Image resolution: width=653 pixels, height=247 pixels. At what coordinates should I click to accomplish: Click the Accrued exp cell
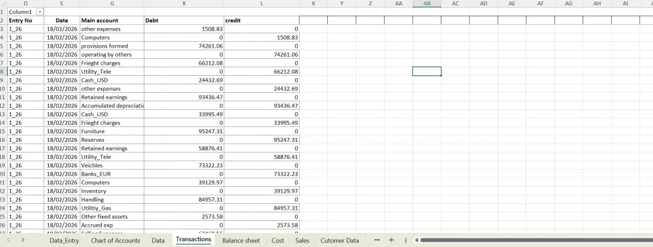112,225
